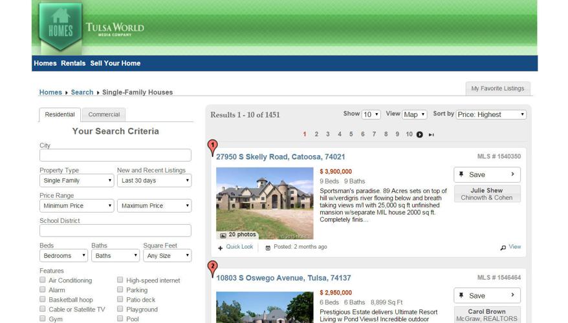Enable the Playground checkbox
The width and height of the screenshot is (568, 323).
[x=120, y=309]
